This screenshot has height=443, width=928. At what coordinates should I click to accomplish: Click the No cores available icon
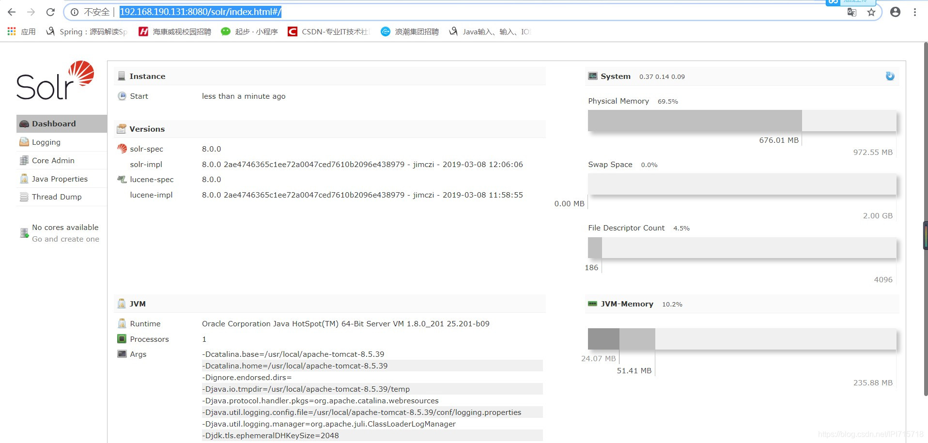(24, 233)
